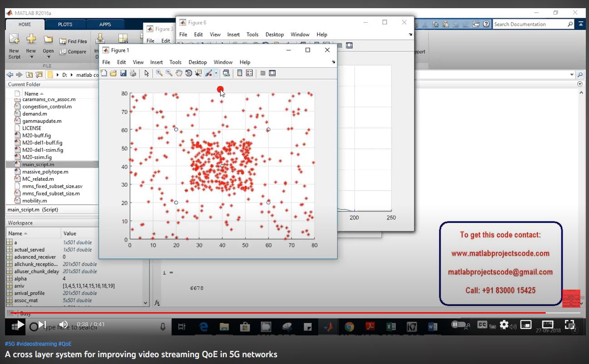
Task: Click the Find Files button
Action: (x=73, y=41)
